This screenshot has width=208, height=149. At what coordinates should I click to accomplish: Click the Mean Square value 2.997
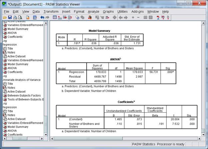click(x=139, y=77)
